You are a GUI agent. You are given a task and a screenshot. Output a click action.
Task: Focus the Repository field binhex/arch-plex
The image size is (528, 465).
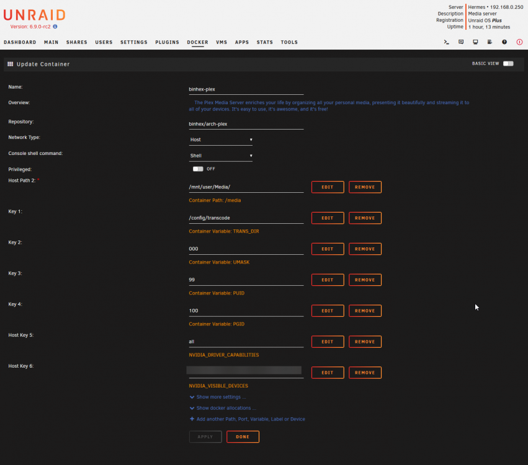246,124
